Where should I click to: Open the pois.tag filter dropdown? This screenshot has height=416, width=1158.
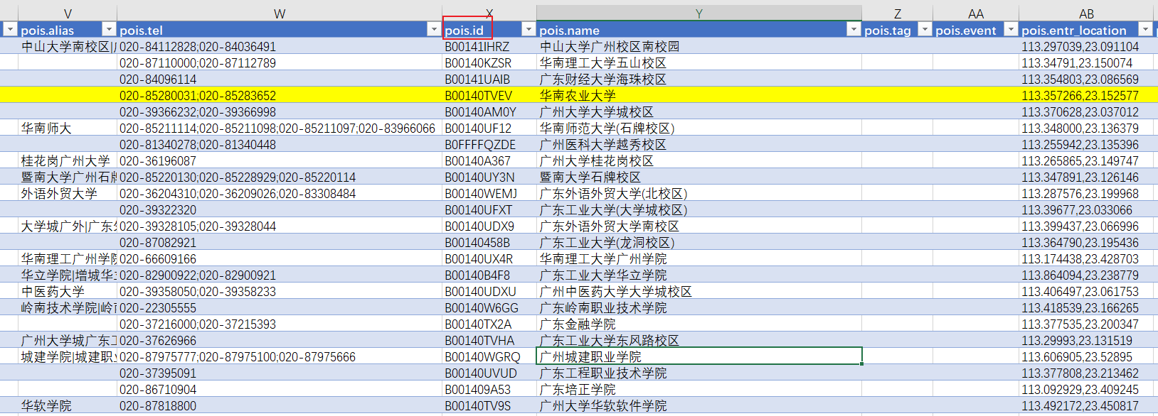click(x=925, y=29)
